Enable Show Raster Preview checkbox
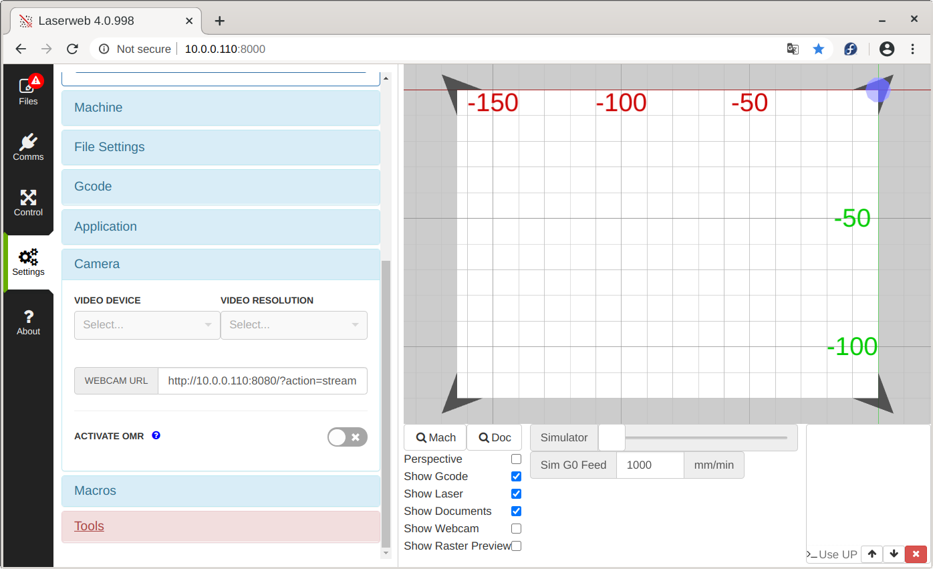933x569 pixels. (x=516, y=546)
